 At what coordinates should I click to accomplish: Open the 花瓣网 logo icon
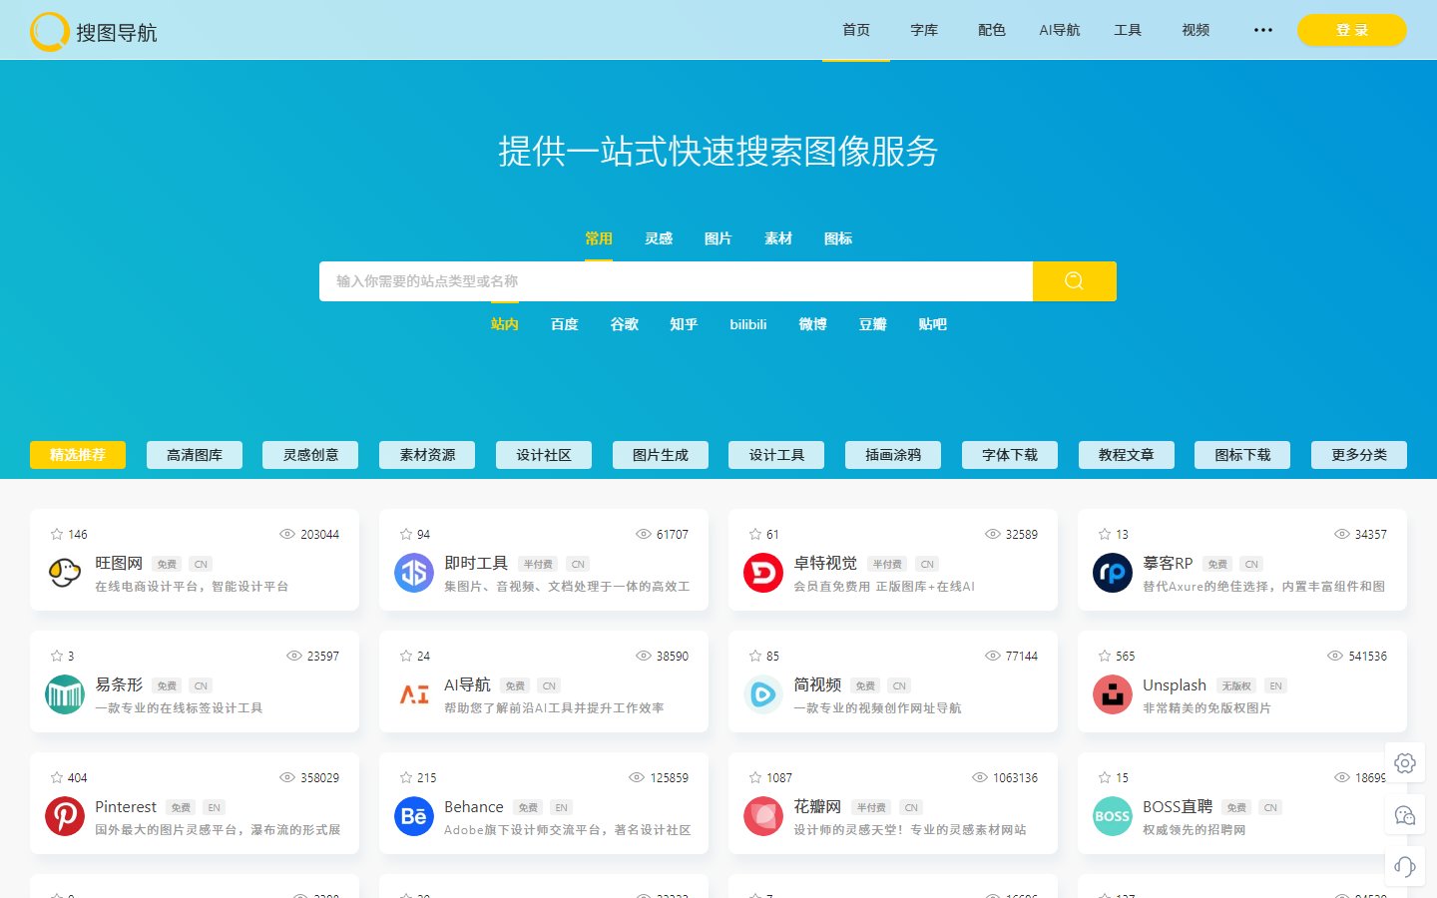click(763, 816)
